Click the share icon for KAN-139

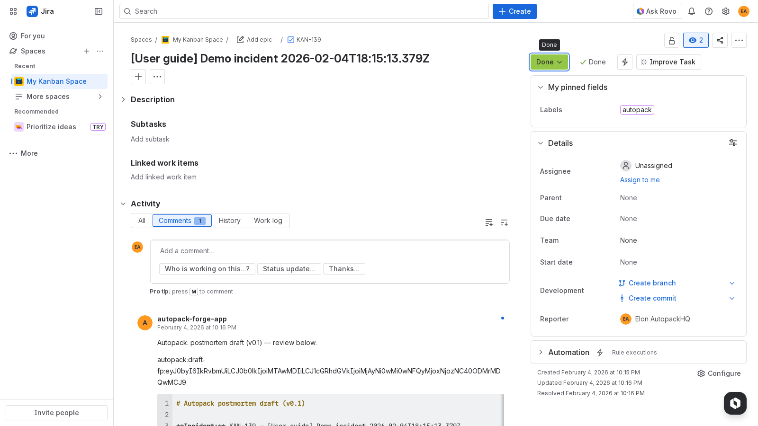pyautogui.click(x=720, y=40)
